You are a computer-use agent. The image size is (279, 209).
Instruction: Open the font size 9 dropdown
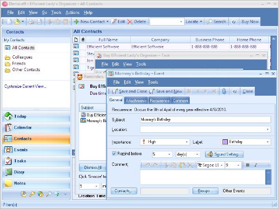(x=238, y=165)
